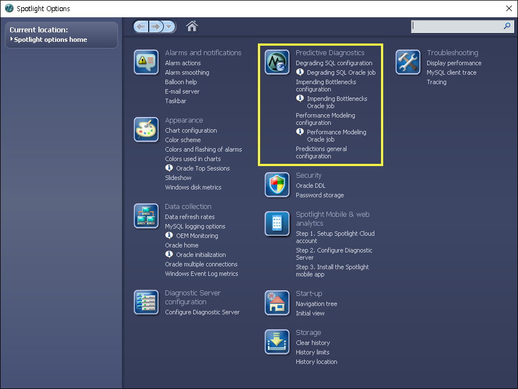Open Initial view start-up option
The image size is (518, 389).
coord(310,313)
